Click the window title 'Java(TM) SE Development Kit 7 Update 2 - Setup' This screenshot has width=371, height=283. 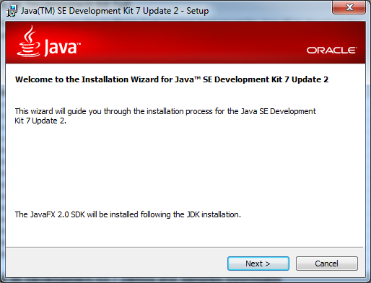[115, 11]
